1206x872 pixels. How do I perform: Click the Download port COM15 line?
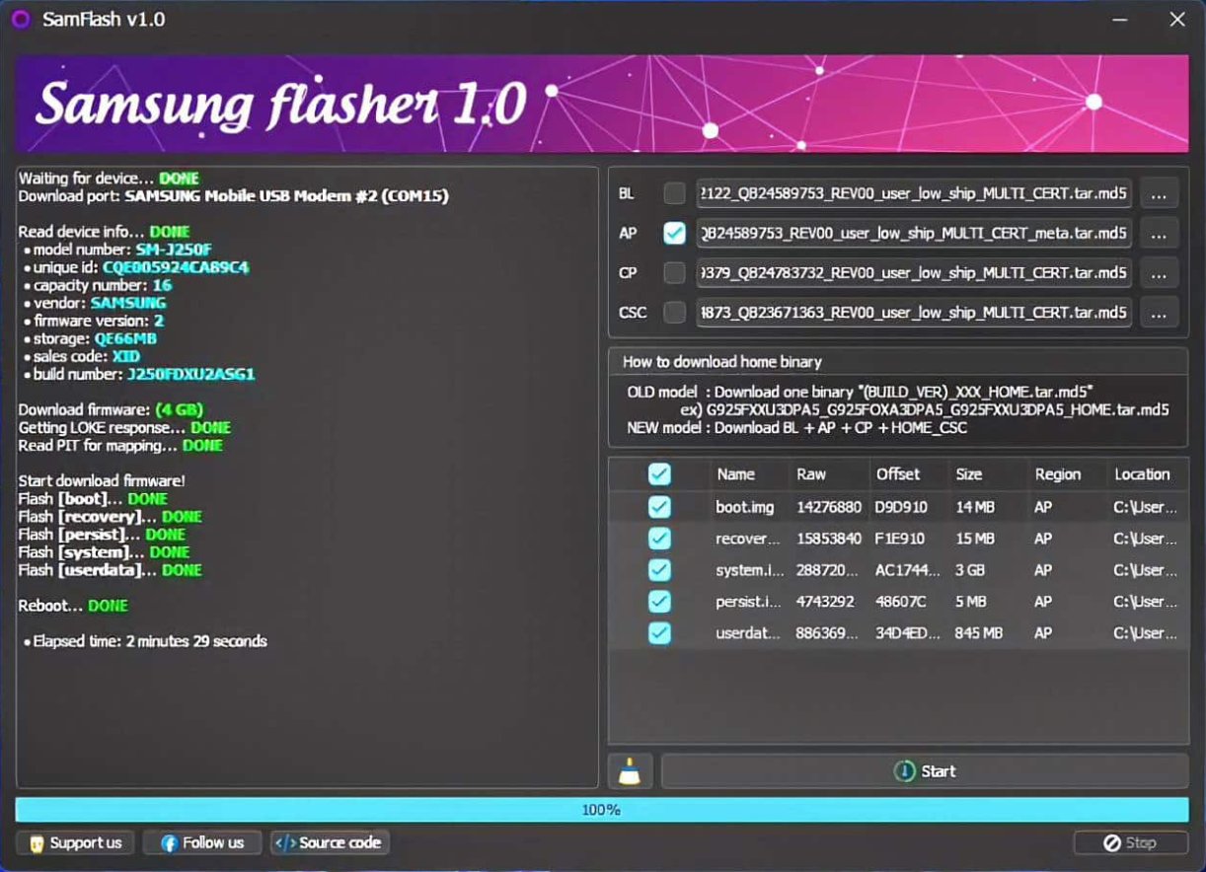tap(234, 196)
